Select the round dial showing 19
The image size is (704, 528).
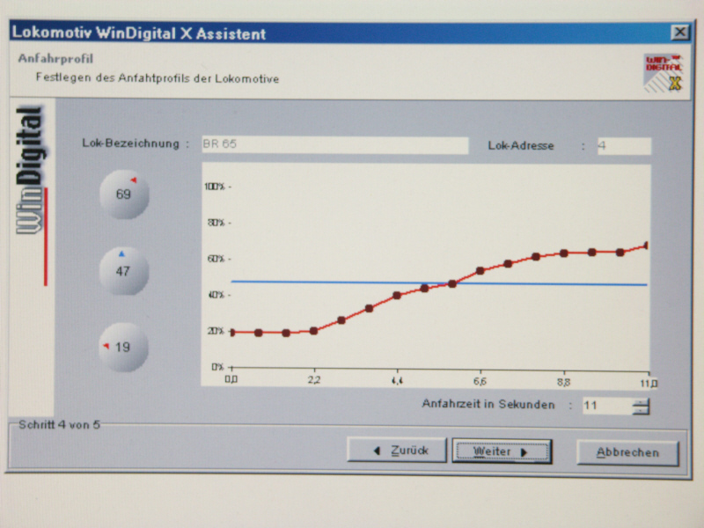123,347
